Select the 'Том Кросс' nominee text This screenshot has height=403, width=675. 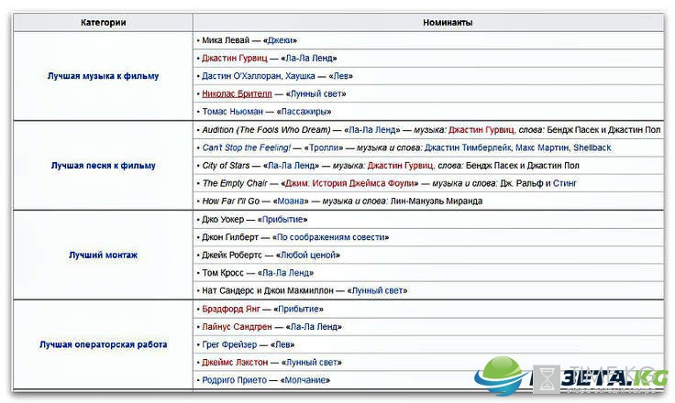223,273
